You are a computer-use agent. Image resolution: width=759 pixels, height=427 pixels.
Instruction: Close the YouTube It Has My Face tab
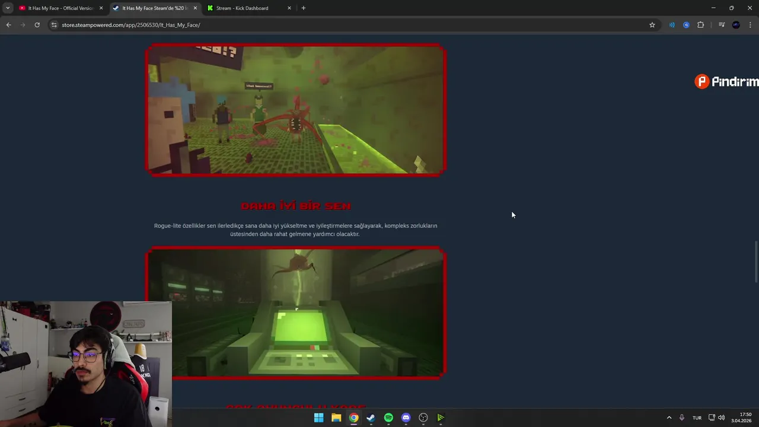click(101, 8)
